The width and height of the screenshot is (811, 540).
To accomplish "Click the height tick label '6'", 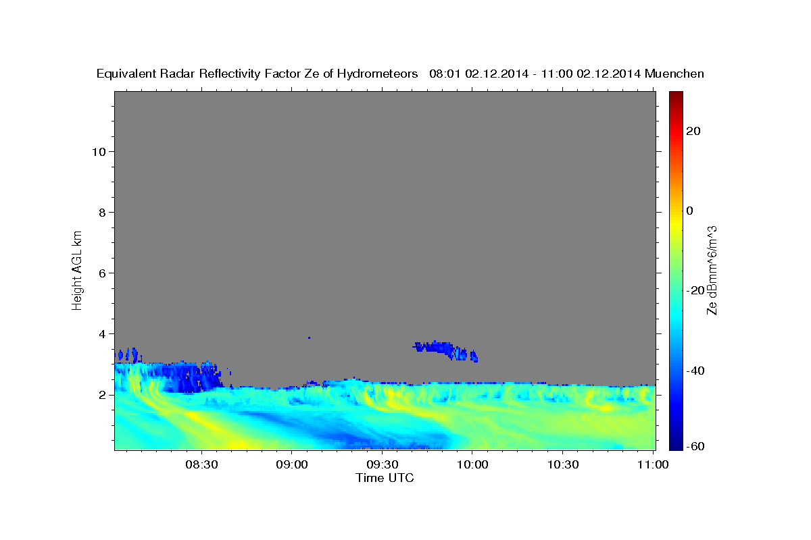I will [102, 273].
